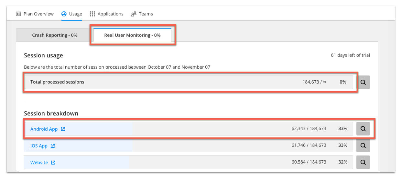
Task: Open the Website application link
Action: (x=39, y=163)
